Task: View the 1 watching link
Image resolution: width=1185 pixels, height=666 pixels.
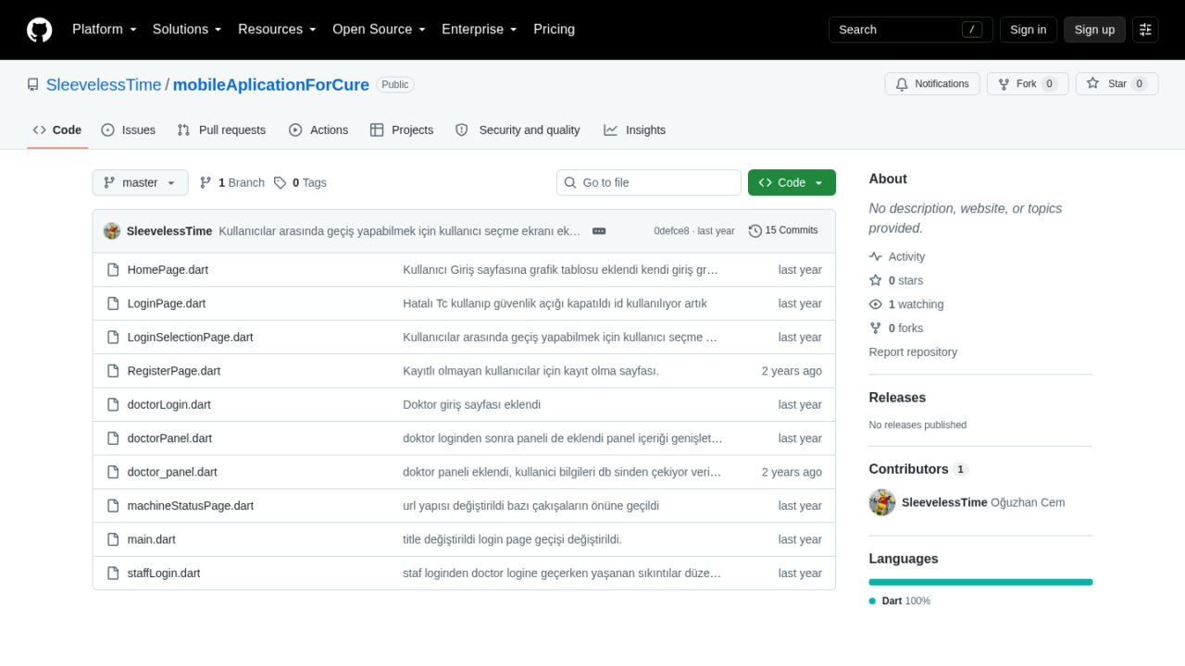Action: click(x=906, y=304)
